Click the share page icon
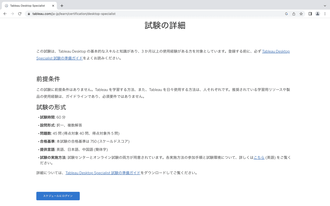 294,14
